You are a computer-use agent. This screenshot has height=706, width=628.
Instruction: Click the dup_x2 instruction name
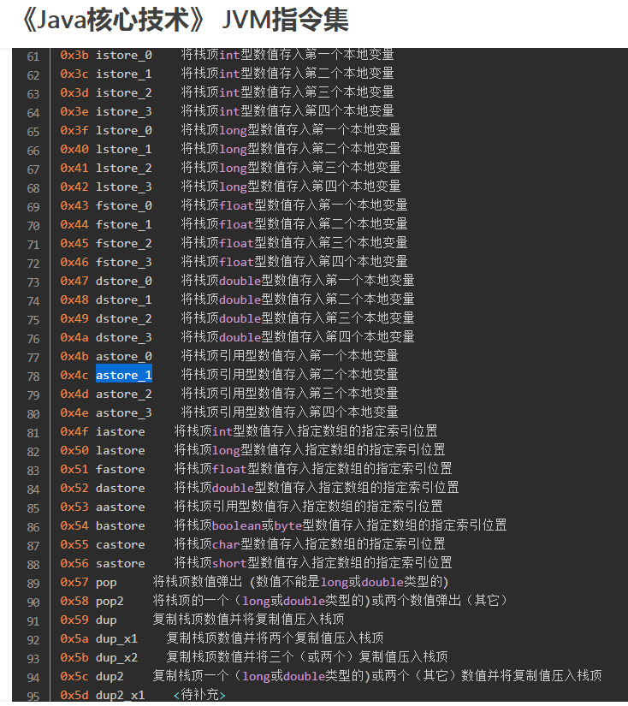(116, 658)
